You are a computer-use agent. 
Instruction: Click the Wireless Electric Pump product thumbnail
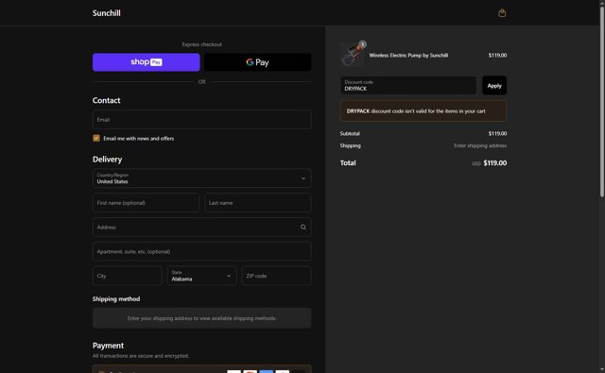(353, 55)
